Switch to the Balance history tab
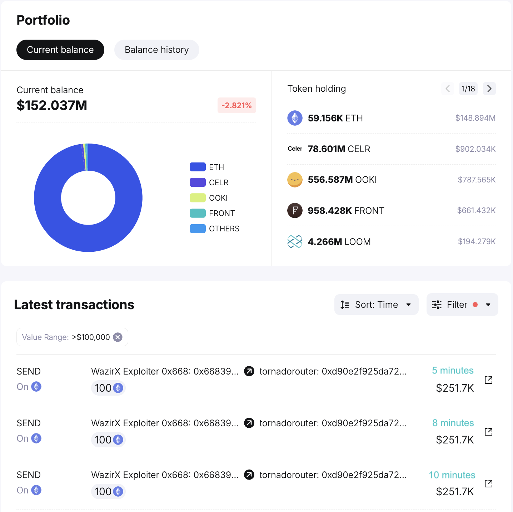The height and width of the screenshot is (512, 513). (156, 50)
